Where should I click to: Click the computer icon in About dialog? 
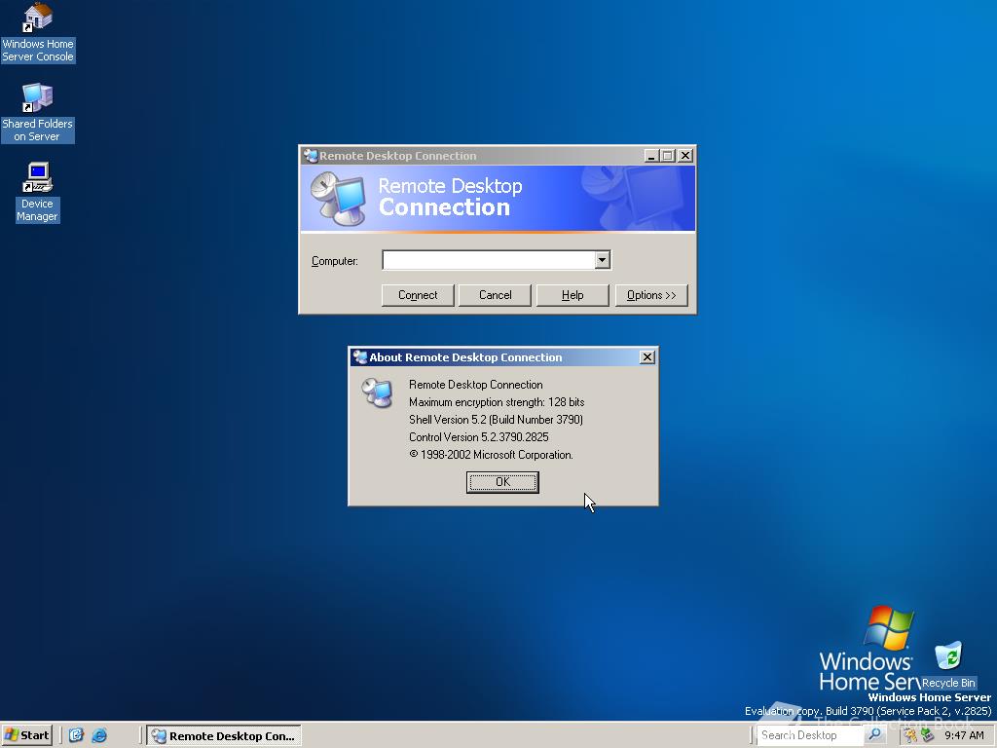pos(378,393)
